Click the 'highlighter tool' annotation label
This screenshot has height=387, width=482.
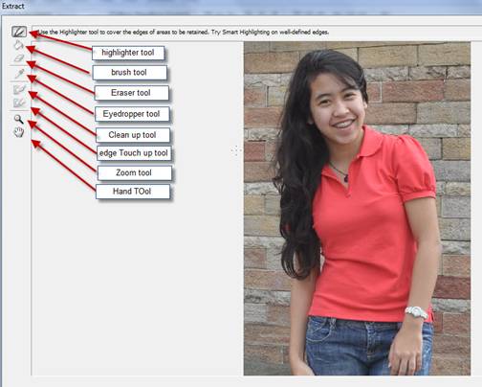click(128, 53)
